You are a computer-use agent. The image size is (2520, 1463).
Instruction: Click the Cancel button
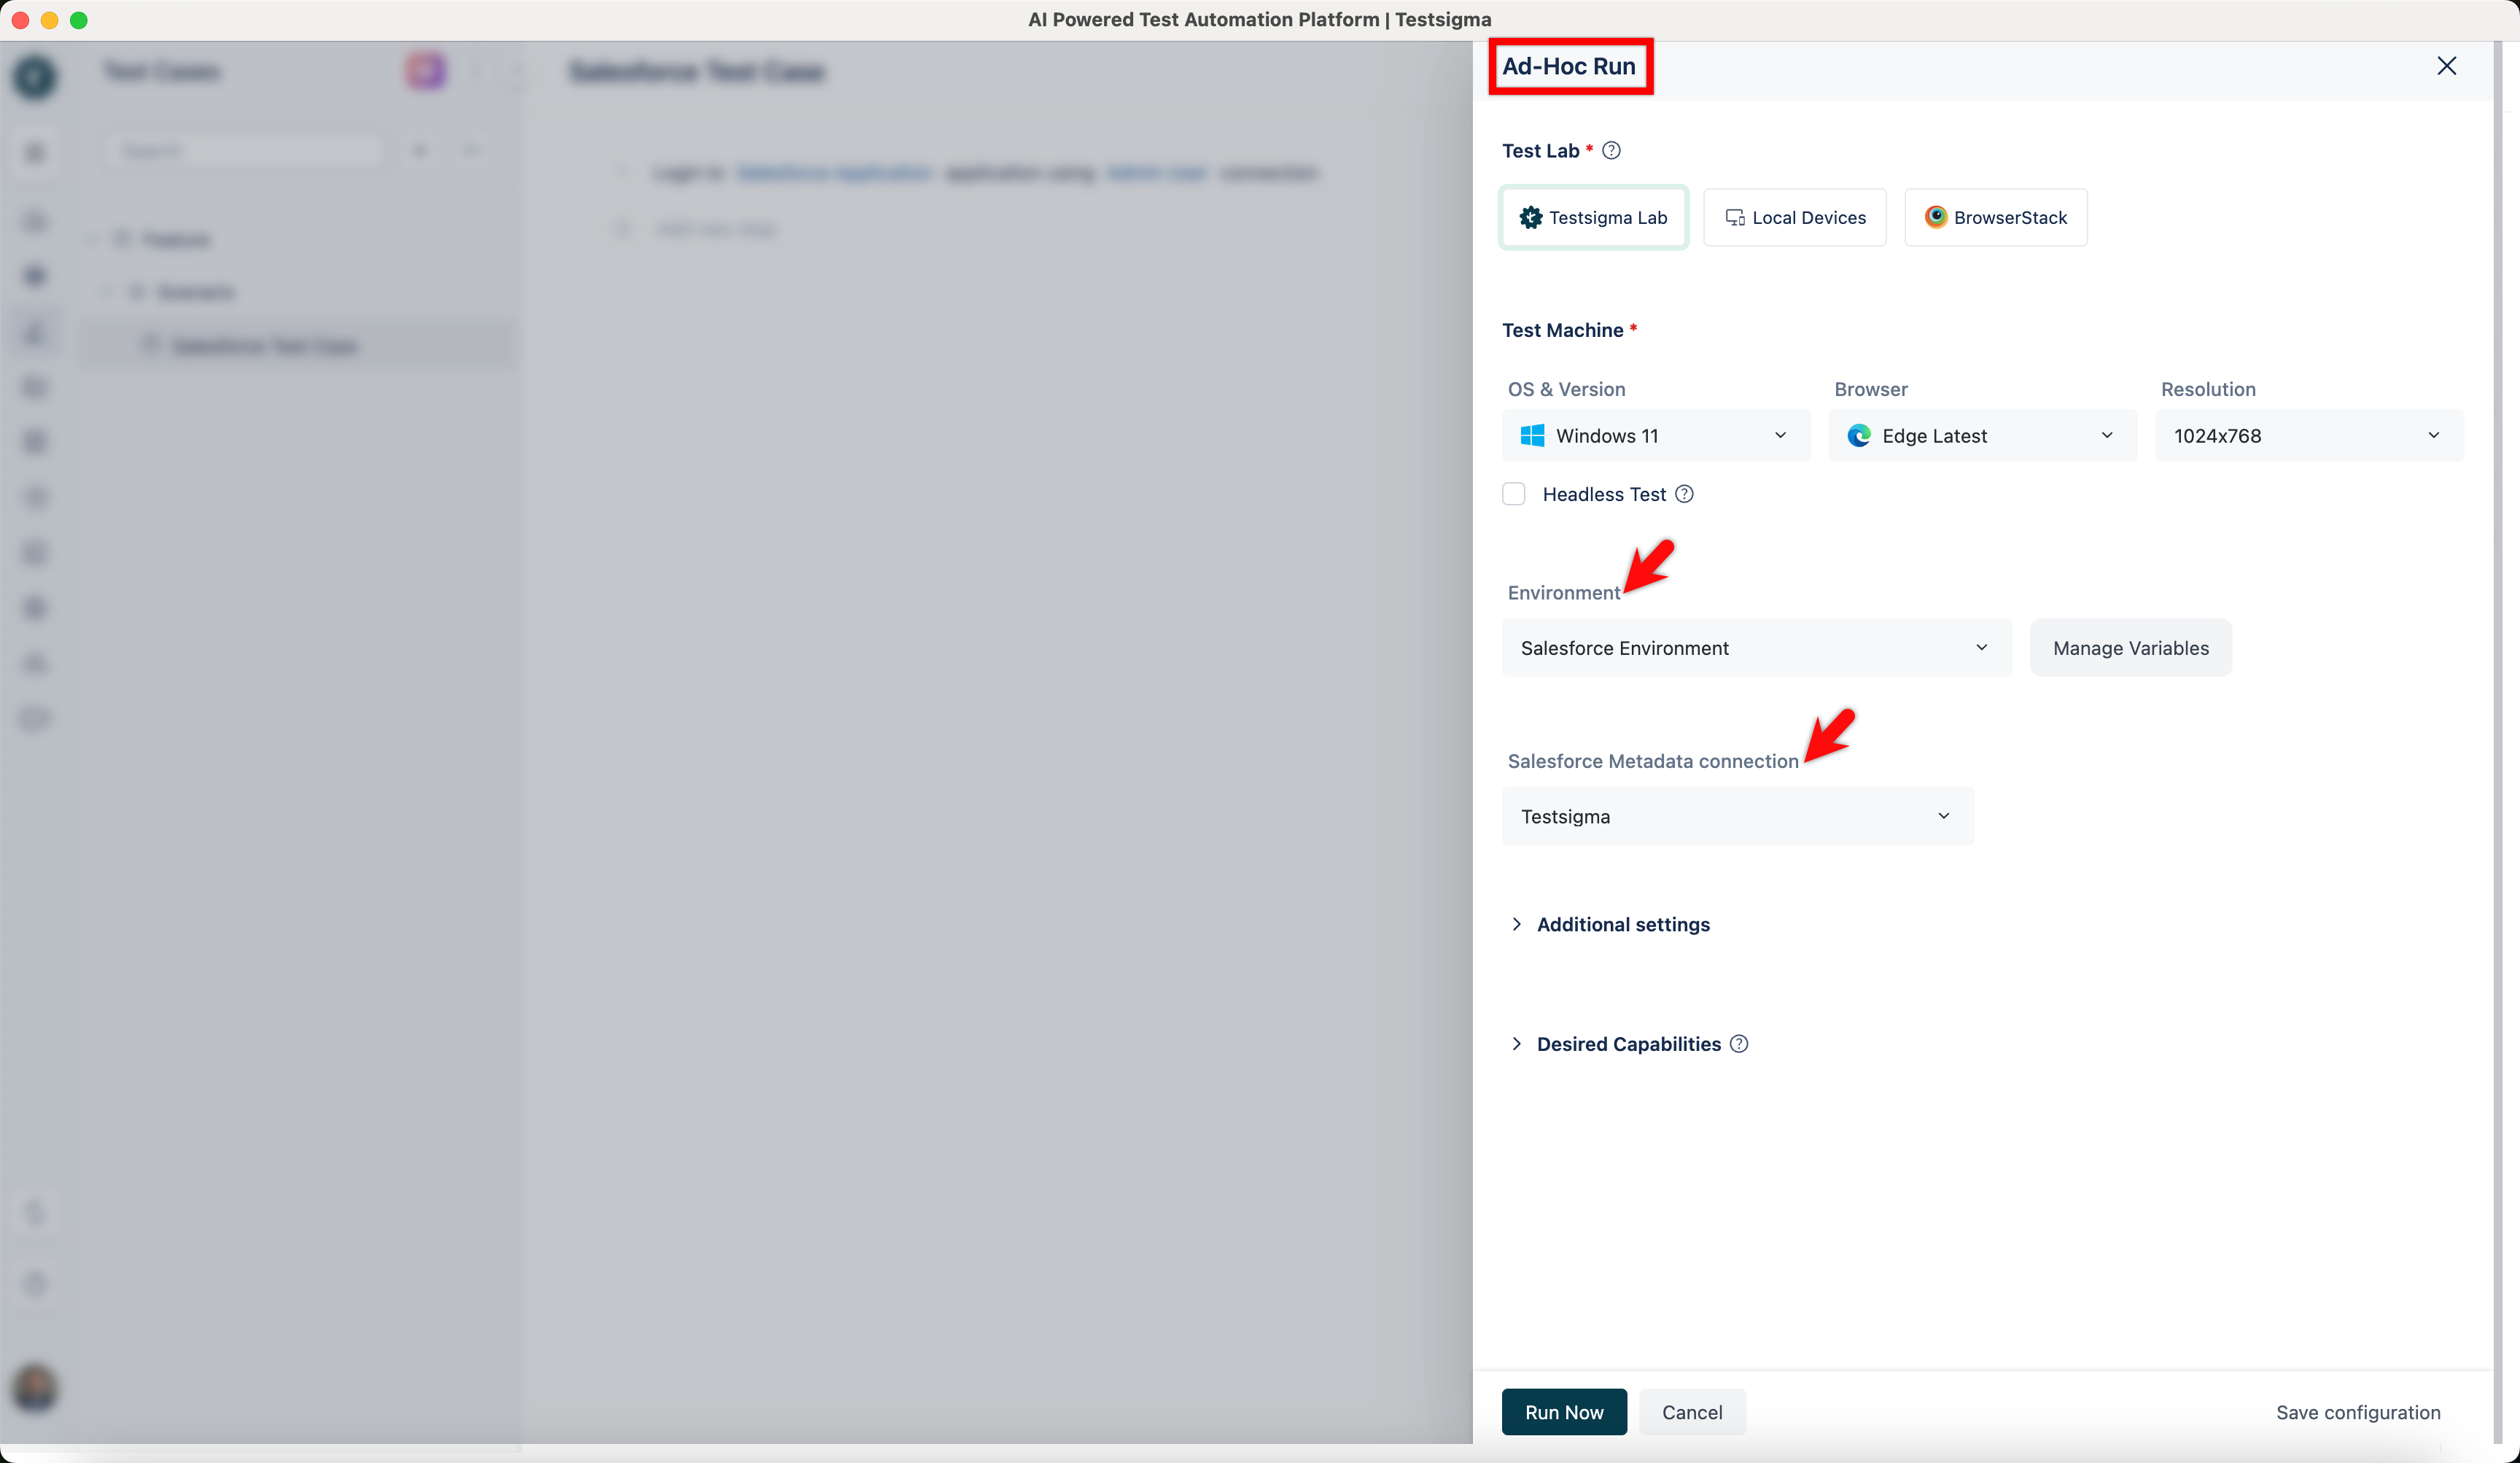(x=1692, y=1412)
